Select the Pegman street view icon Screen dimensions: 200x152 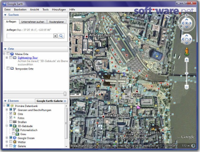click(x=187, y=51)
